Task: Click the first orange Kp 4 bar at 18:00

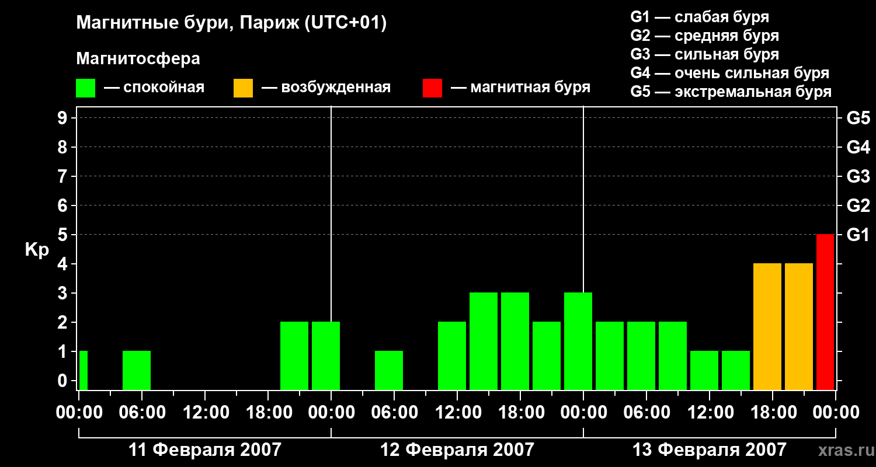Action: pos(767,326)
